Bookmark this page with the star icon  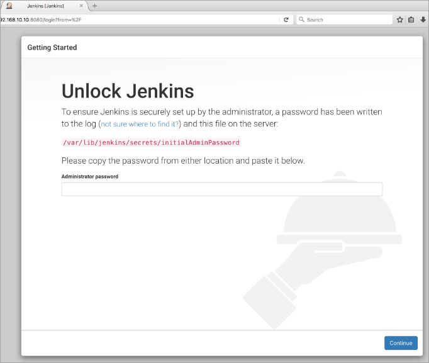399,20
